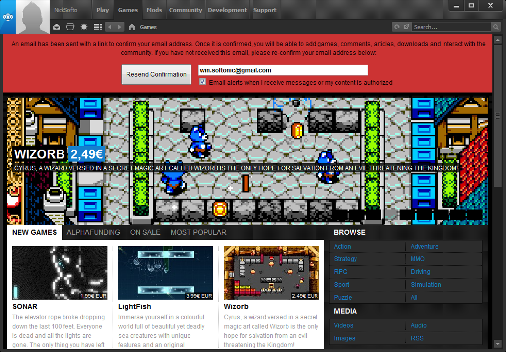Open the Audio media link
The image size is (506, 352).
419,325
